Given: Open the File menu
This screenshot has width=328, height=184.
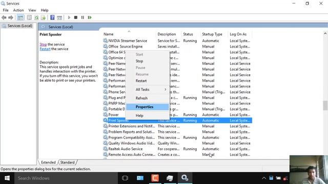Looking at the screenshot, I should [6, 10].
